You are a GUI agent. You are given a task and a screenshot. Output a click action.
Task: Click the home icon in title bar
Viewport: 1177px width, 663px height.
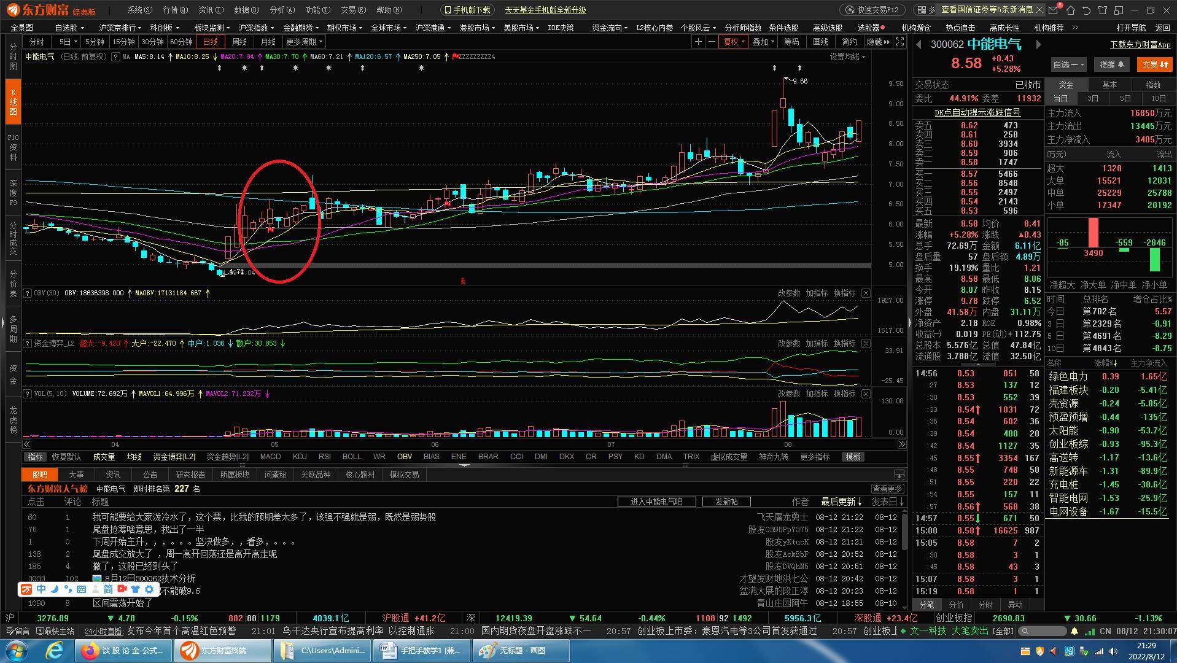[x=1071, y=10]
